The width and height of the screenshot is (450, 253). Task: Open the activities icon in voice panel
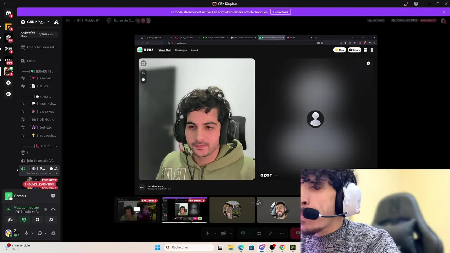[x=38, y=220]
